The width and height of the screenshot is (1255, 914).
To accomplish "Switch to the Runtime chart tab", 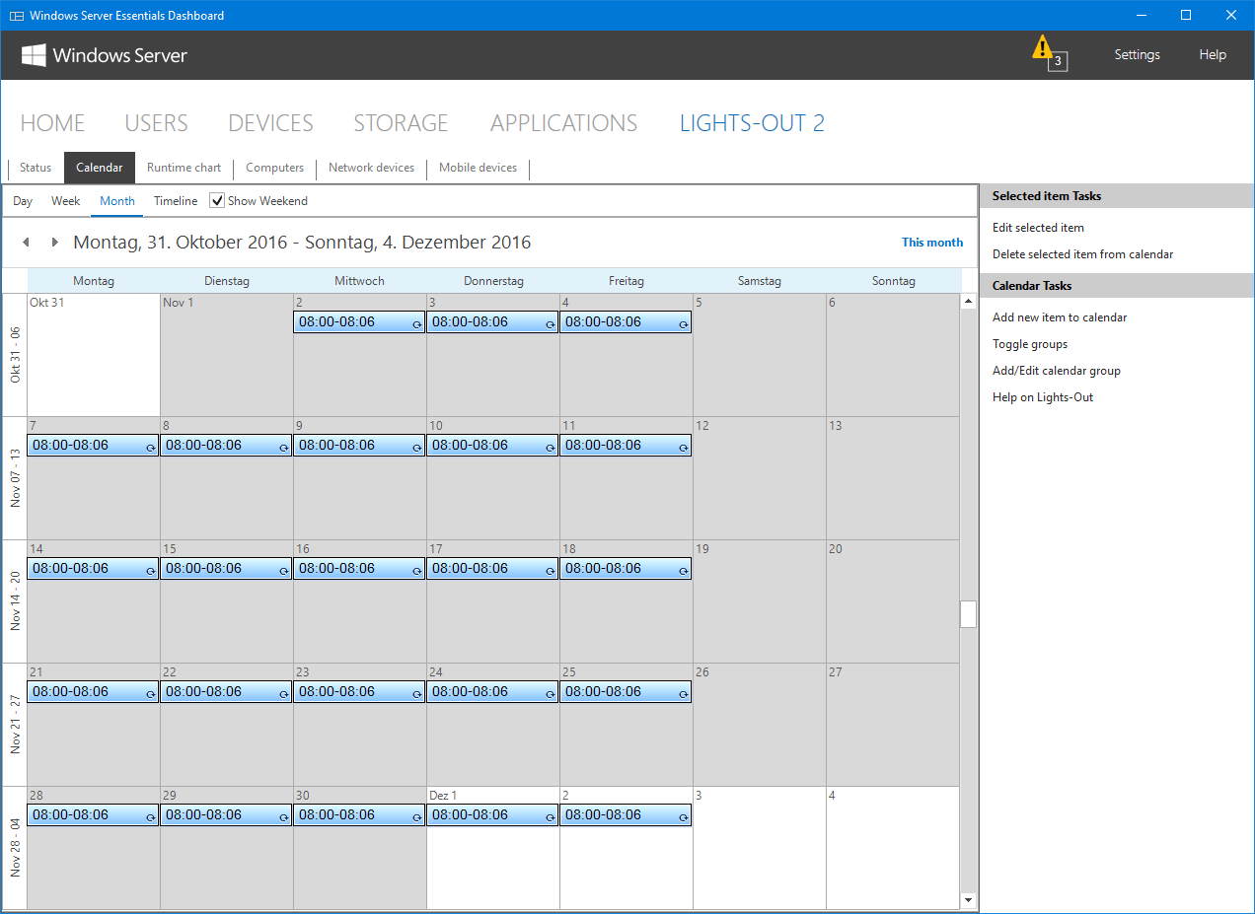I will coord(185,168).
